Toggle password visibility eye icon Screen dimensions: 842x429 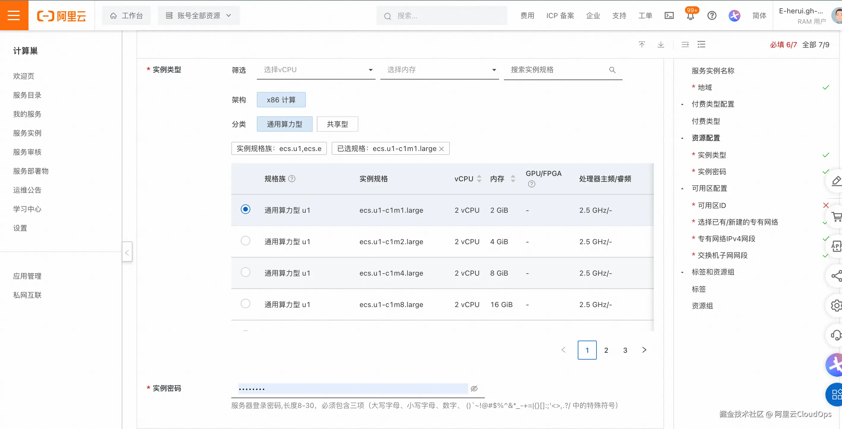coord(474,388)
